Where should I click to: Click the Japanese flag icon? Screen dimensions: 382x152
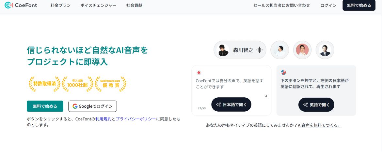199,73
